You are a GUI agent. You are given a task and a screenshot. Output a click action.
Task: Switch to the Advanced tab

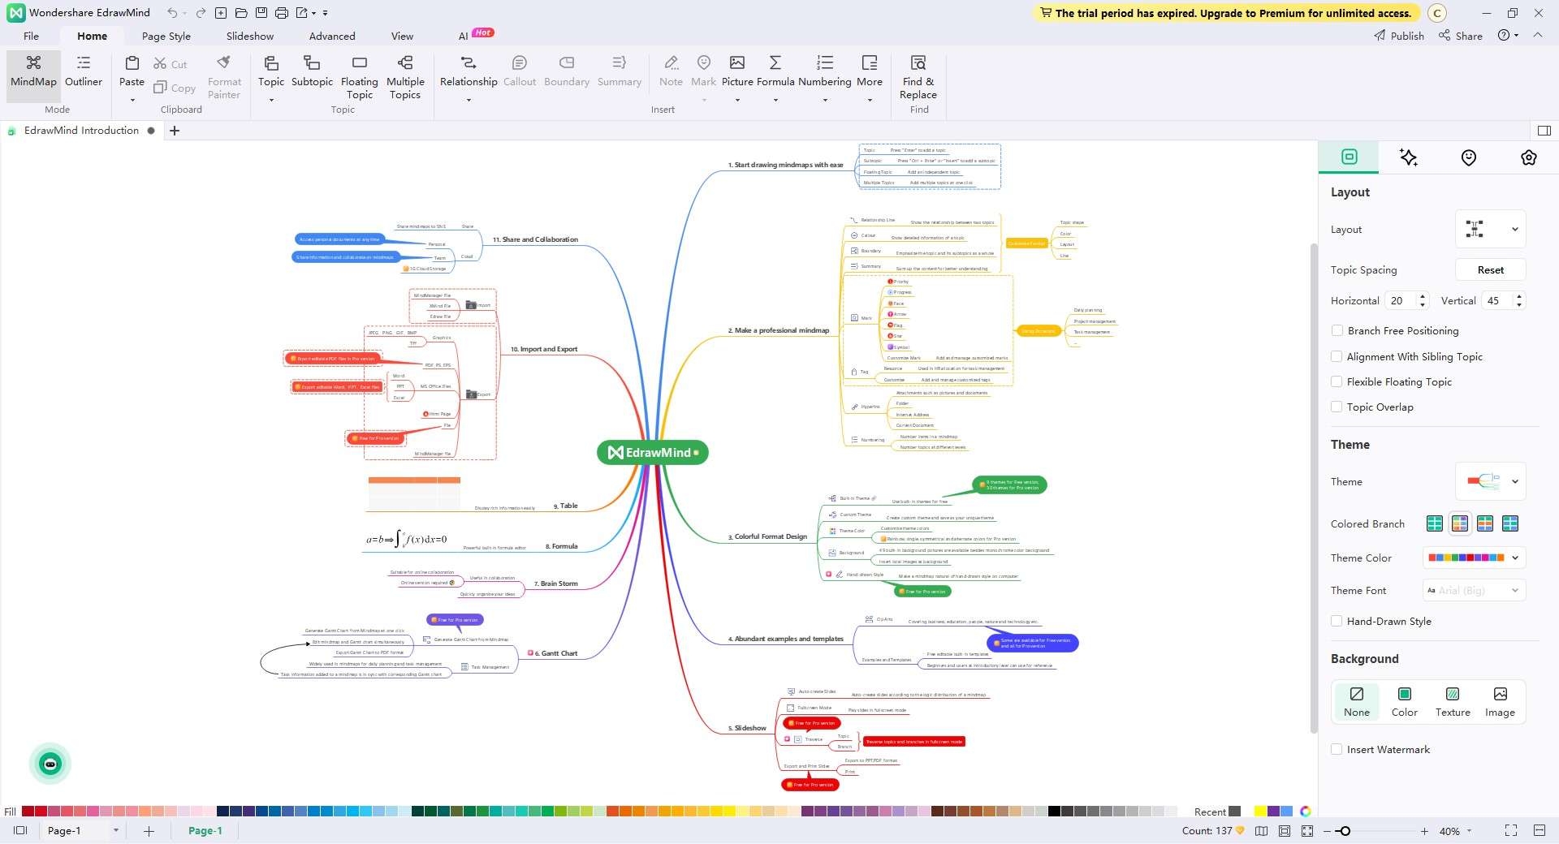(332, 36)
